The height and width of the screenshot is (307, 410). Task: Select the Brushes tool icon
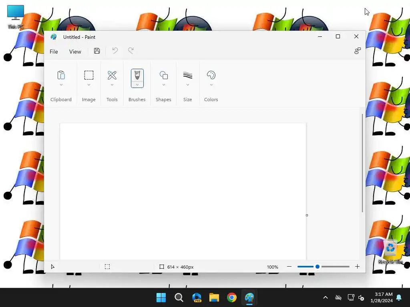pos(137,75)
